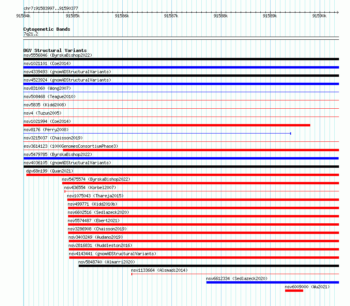Open the nsv1075043 (Thareja2015) label
The height and width of the screenshot is (306, 350).
(95, 196)
